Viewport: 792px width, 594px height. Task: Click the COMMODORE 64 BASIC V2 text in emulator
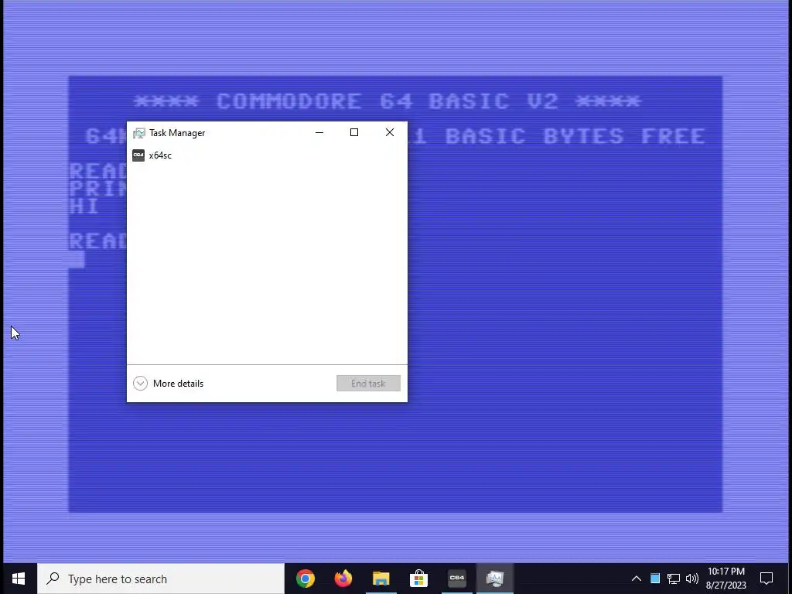(x=387, y=101)
